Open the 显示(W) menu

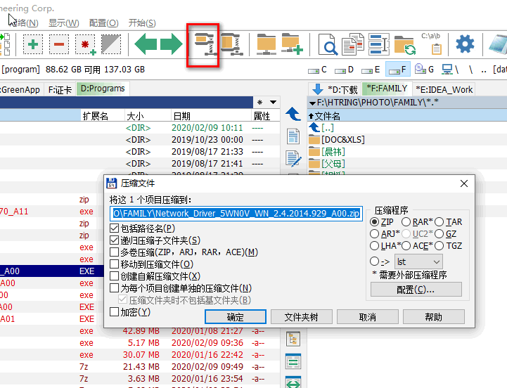pyautogui.click(x=64, y=23)
